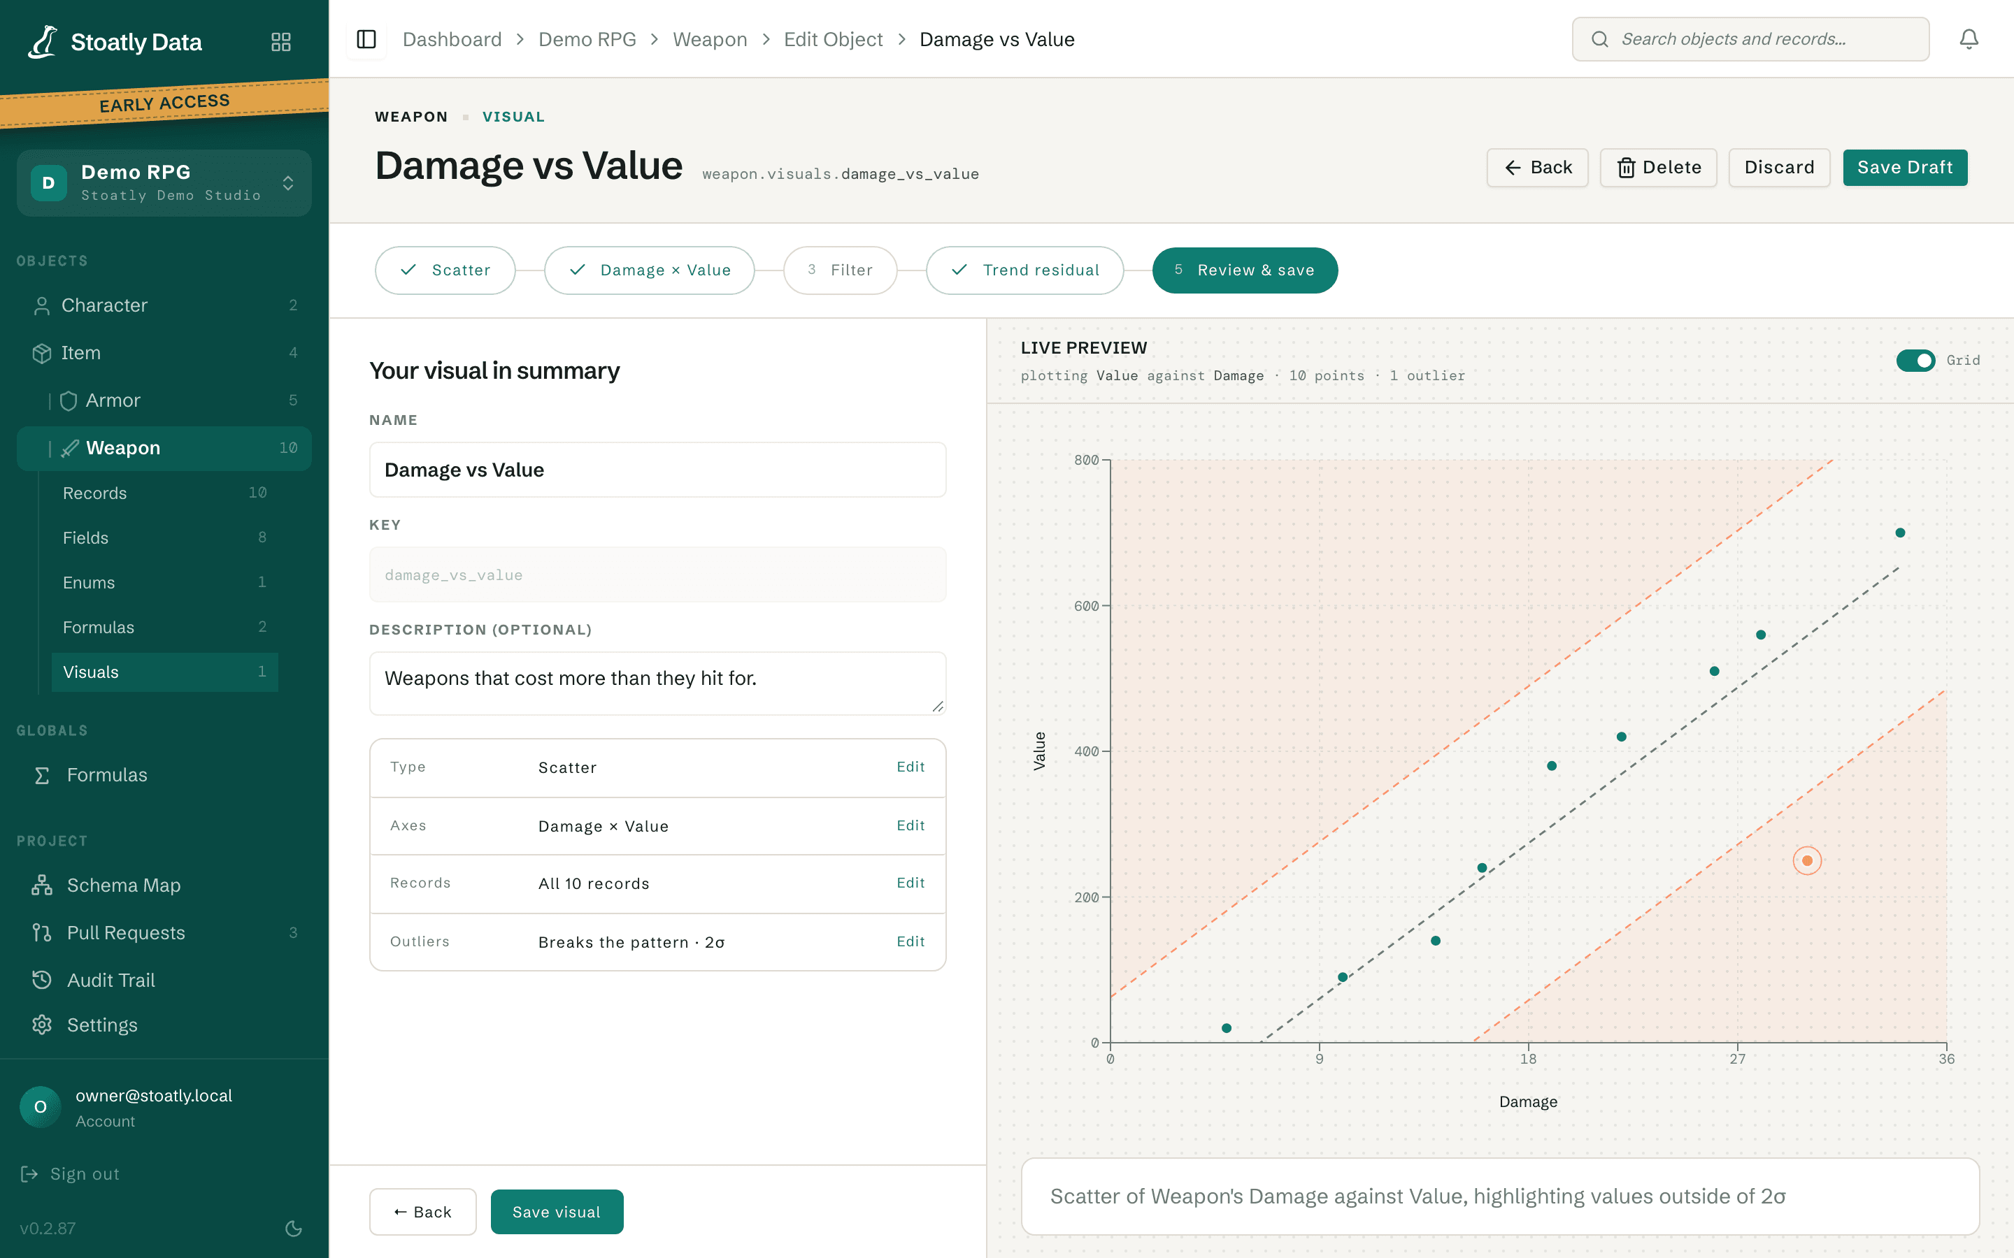Viewport: 2014px width, 1258px height.
Task: Click the orange outlier point on chart
Action: coord(1807,860)
